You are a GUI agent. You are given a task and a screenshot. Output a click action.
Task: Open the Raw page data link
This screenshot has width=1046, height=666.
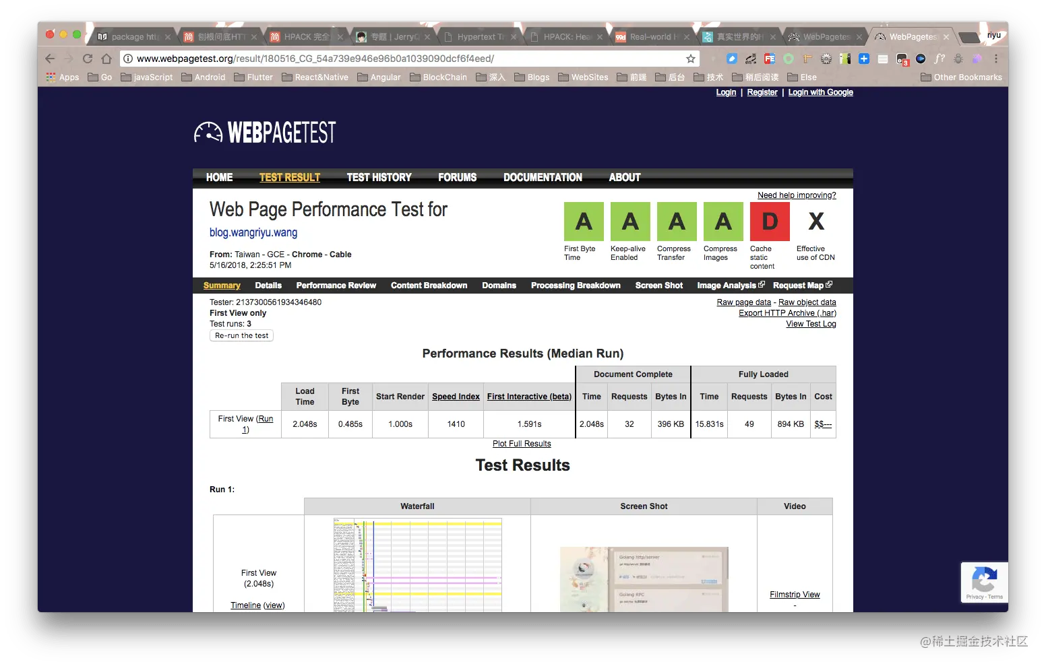point(744,302)
